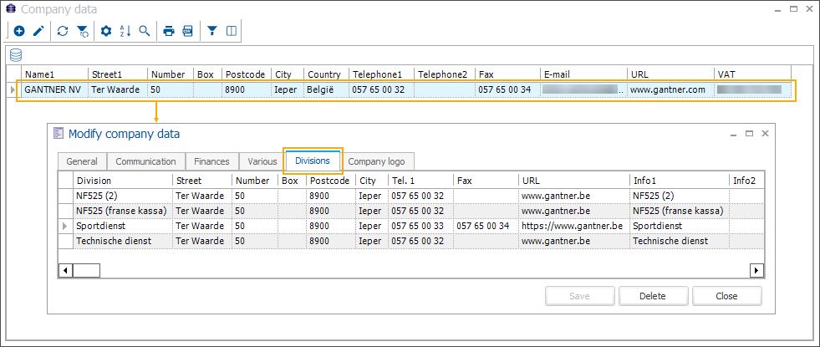Export to CSV using toolbar icon
Image resolution: width=820 pixels, height=347 pixels.
187,32
